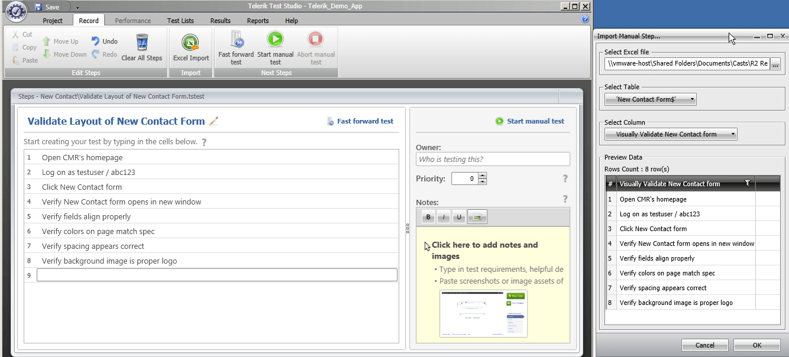Click the Excel file path field

[687, 64]
